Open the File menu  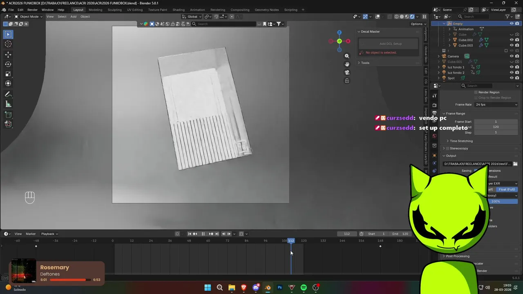tap(11, 10)
